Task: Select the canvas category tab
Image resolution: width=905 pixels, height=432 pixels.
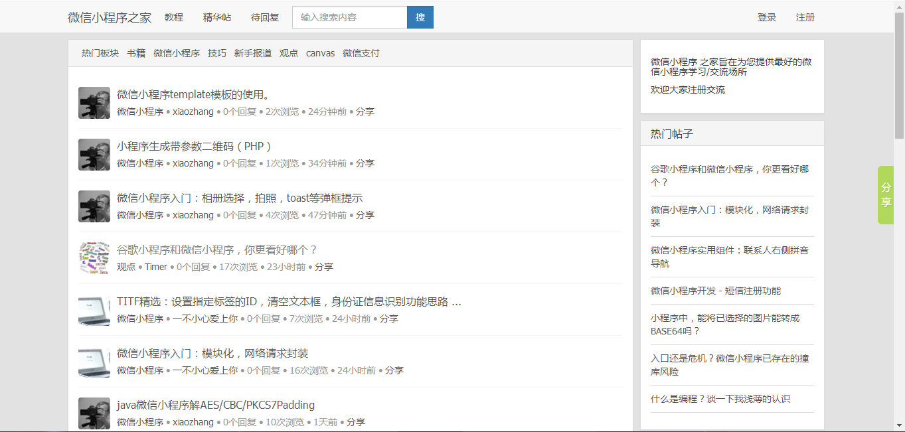Action: pyautogui.click(x=321, y=53)
